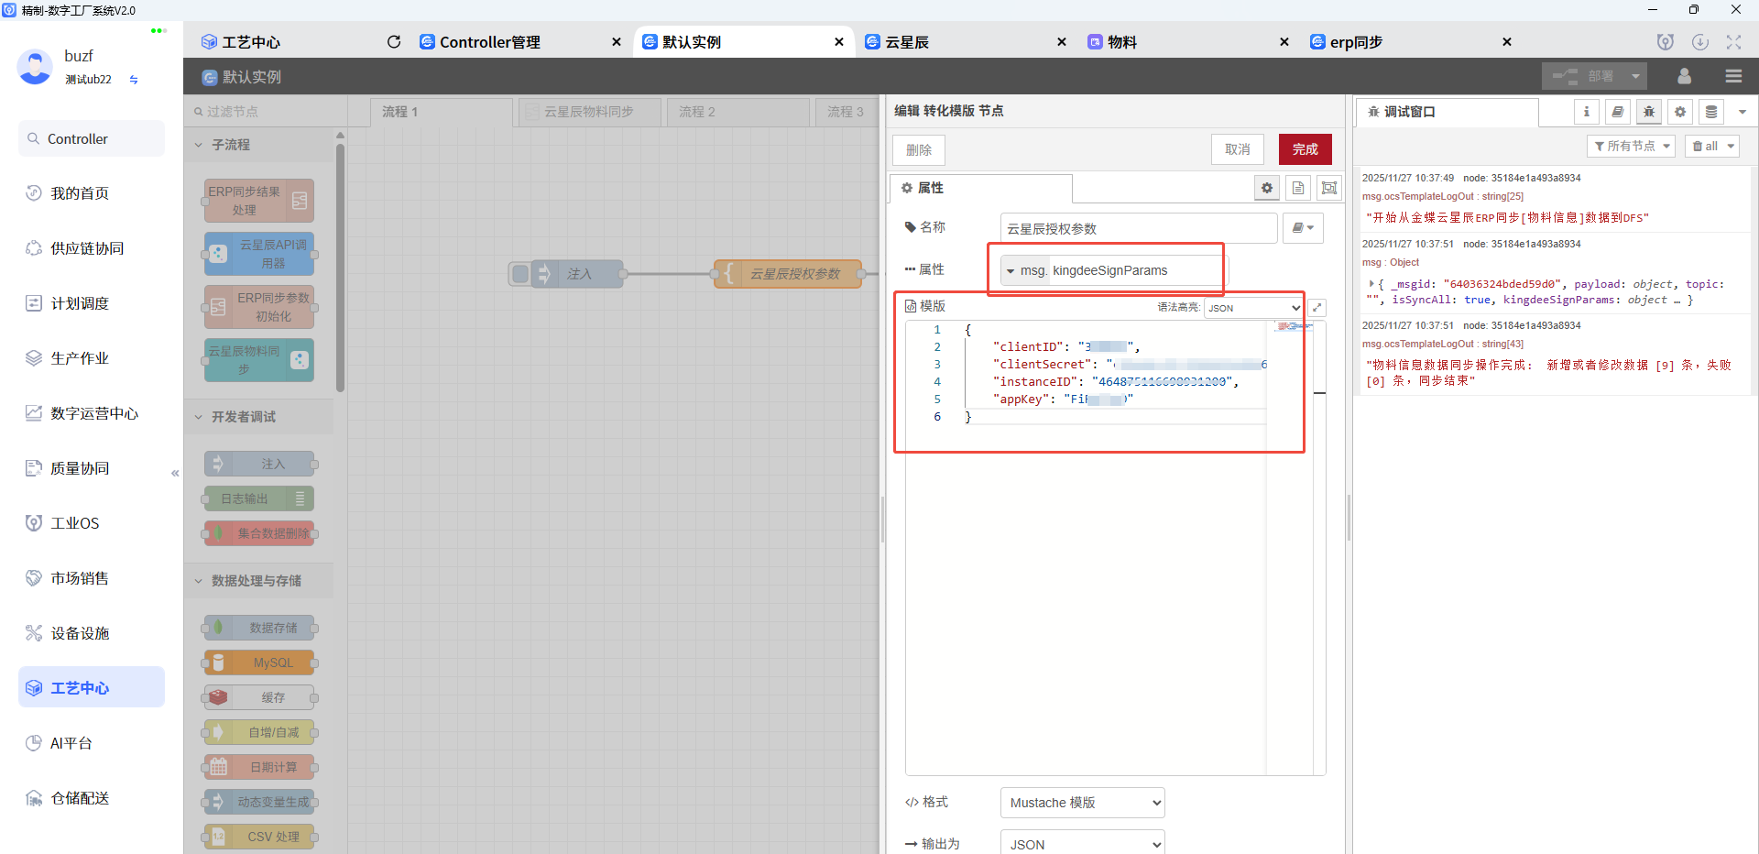This screenshot has width=1759, height=854.
Task: Select the 缓存 node in the palette
Action: click(259, 697)
